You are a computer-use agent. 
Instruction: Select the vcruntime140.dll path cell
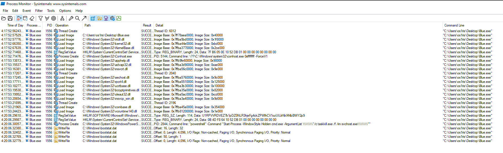[x=110, y=111]
